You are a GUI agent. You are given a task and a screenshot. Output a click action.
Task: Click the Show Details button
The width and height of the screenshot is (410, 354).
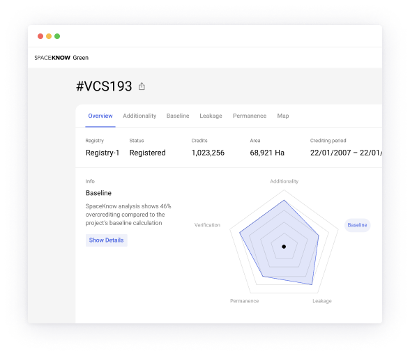click(107, 240)
